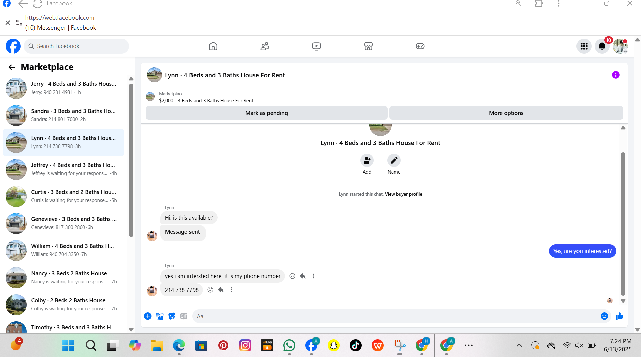Click browser back arrow
The height and width of the screenshot is (357, 641).
[x=23, y=4]
